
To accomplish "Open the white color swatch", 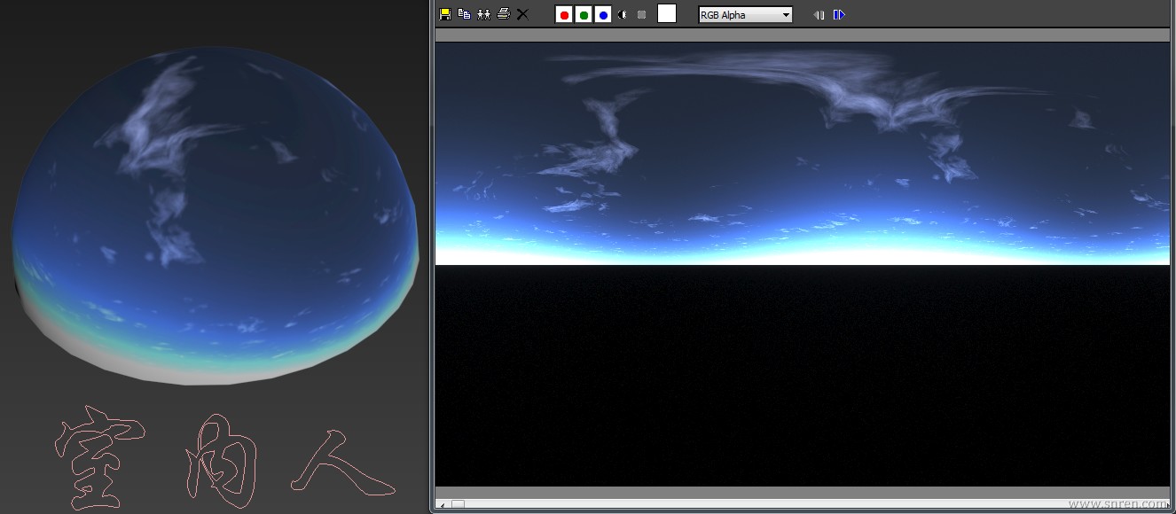I will click(667, 13).
